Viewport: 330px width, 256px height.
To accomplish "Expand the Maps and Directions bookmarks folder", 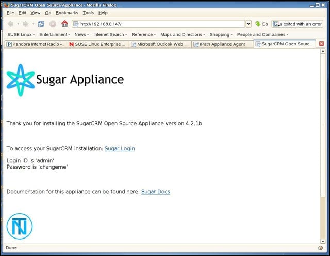I will pos(183,34).
